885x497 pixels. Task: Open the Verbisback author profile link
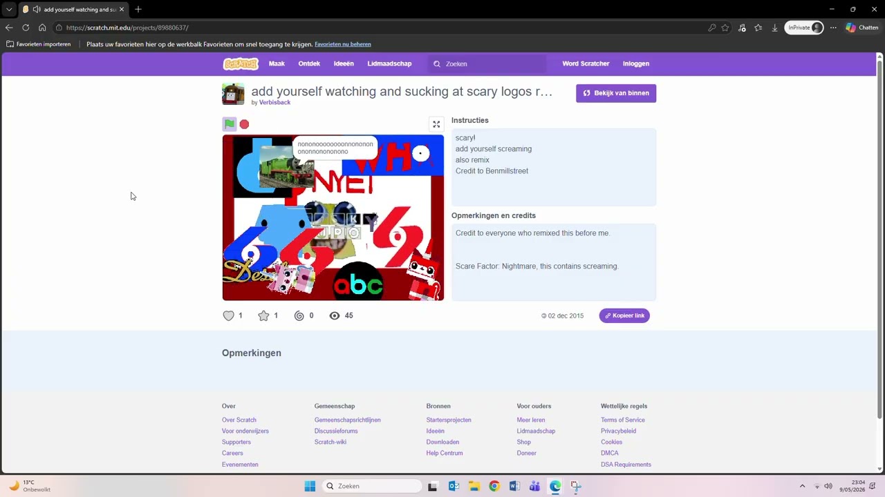click(274, 102)
